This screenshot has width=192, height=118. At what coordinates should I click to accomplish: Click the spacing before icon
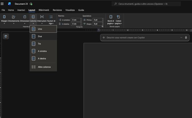click(84, 20)
